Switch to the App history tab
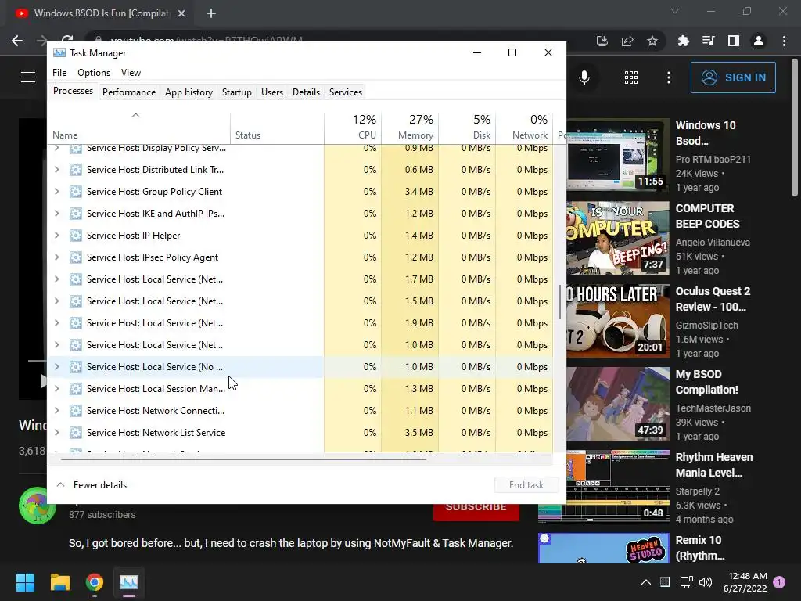Image resolution: width=801 pixels, height=601 pixels. point(189,92)
